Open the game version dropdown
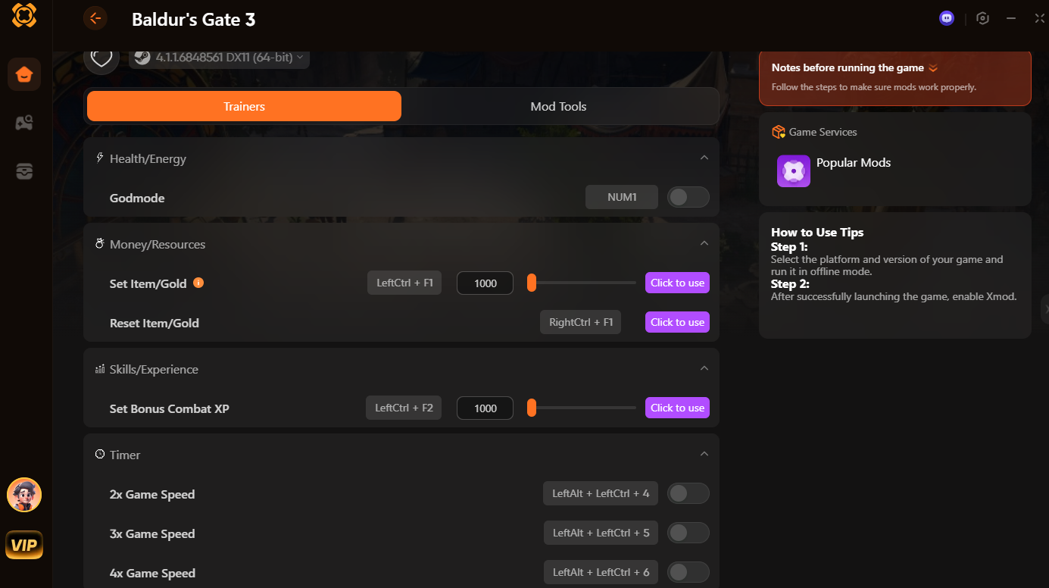1049x588 pixels. [x=219, y=57]
